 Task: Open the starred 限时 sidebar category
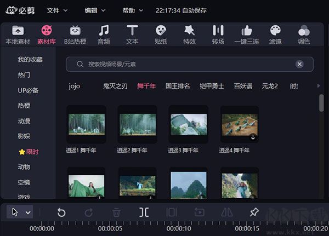pos(29,152)
